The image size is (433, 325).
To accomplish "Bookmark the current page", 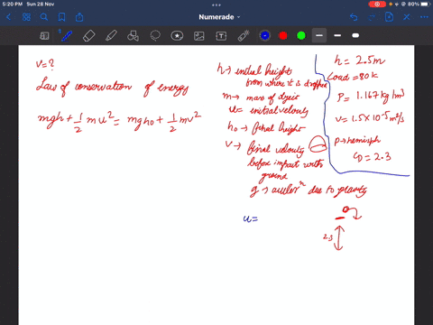I will (61, 17).
